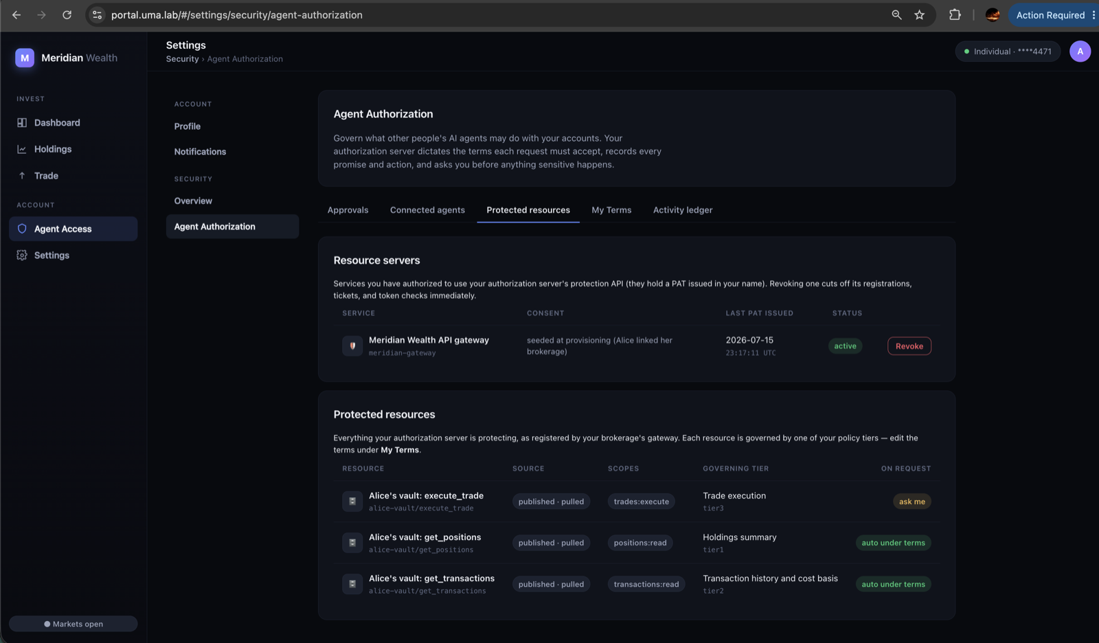Select the Agent Access label in the sidebar
1099x643 pixels.
tap(63, 229)
